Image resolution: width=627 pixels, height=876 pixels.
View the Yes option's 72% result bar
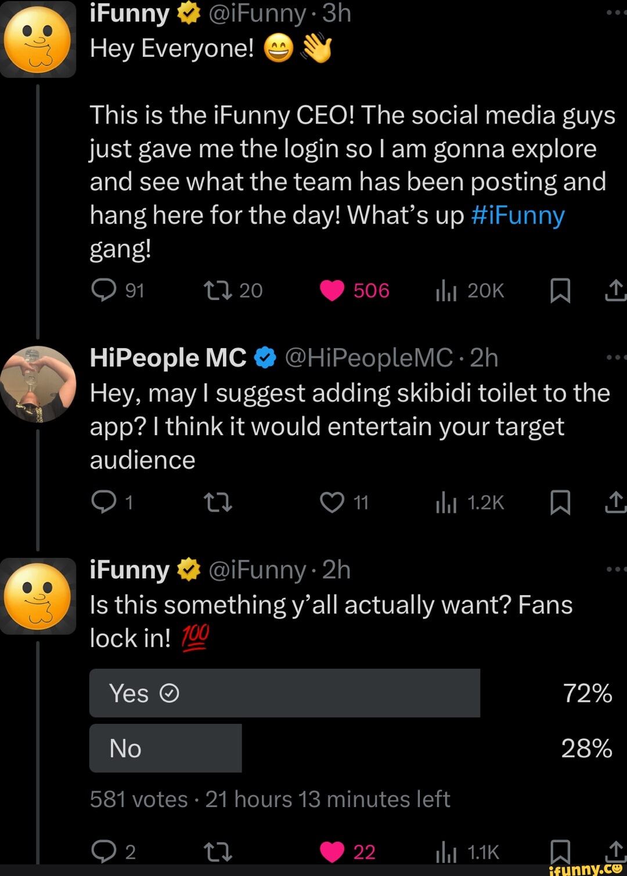[587, 692]
